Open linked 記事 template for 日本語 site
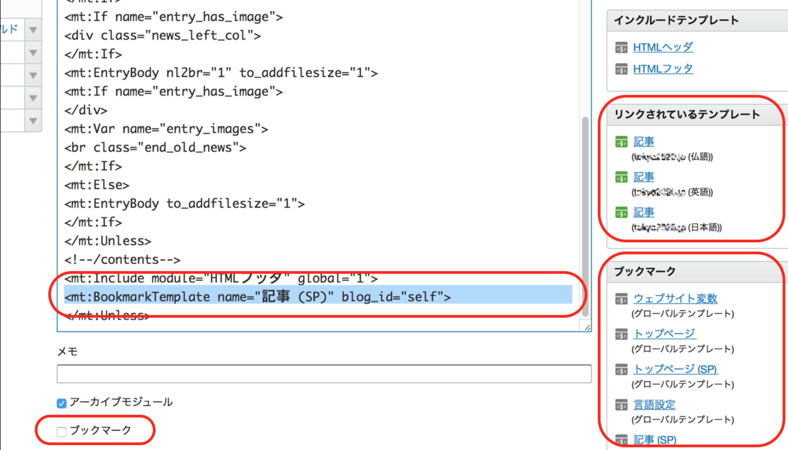The image size is (788, 450). [644, 212]
